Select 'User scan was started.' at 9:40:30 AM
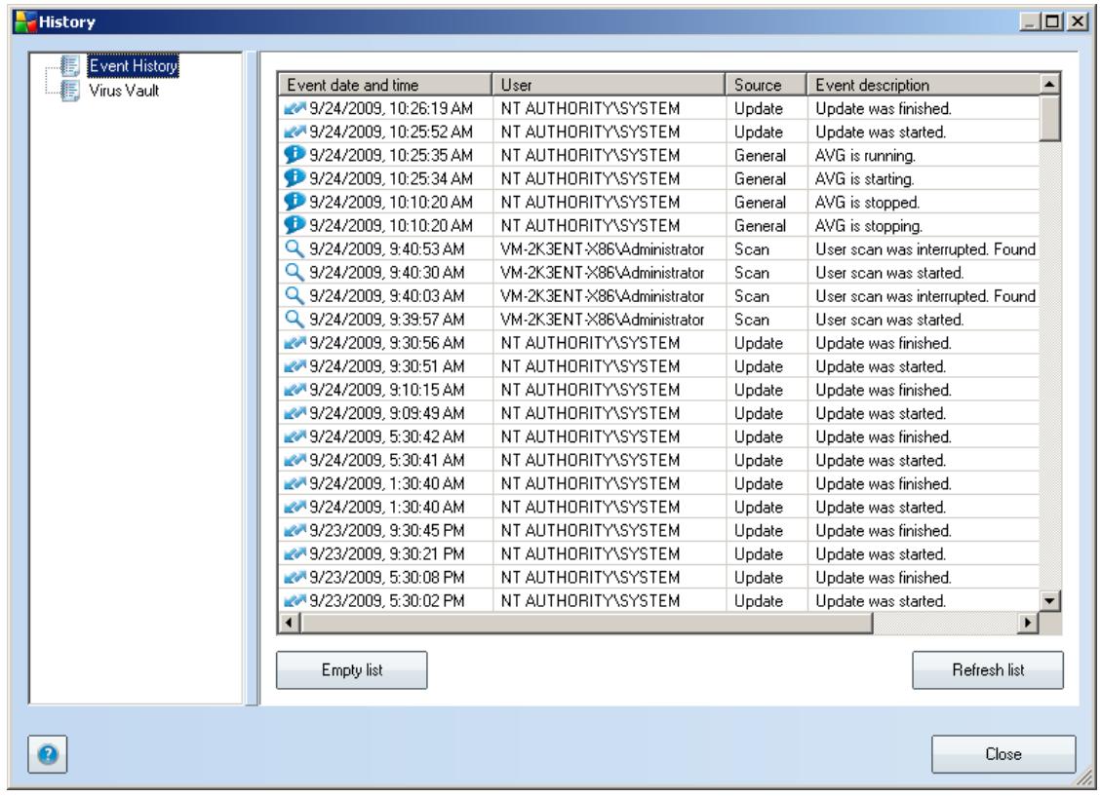Screen dimensions: 1101x797 [889, 272]
